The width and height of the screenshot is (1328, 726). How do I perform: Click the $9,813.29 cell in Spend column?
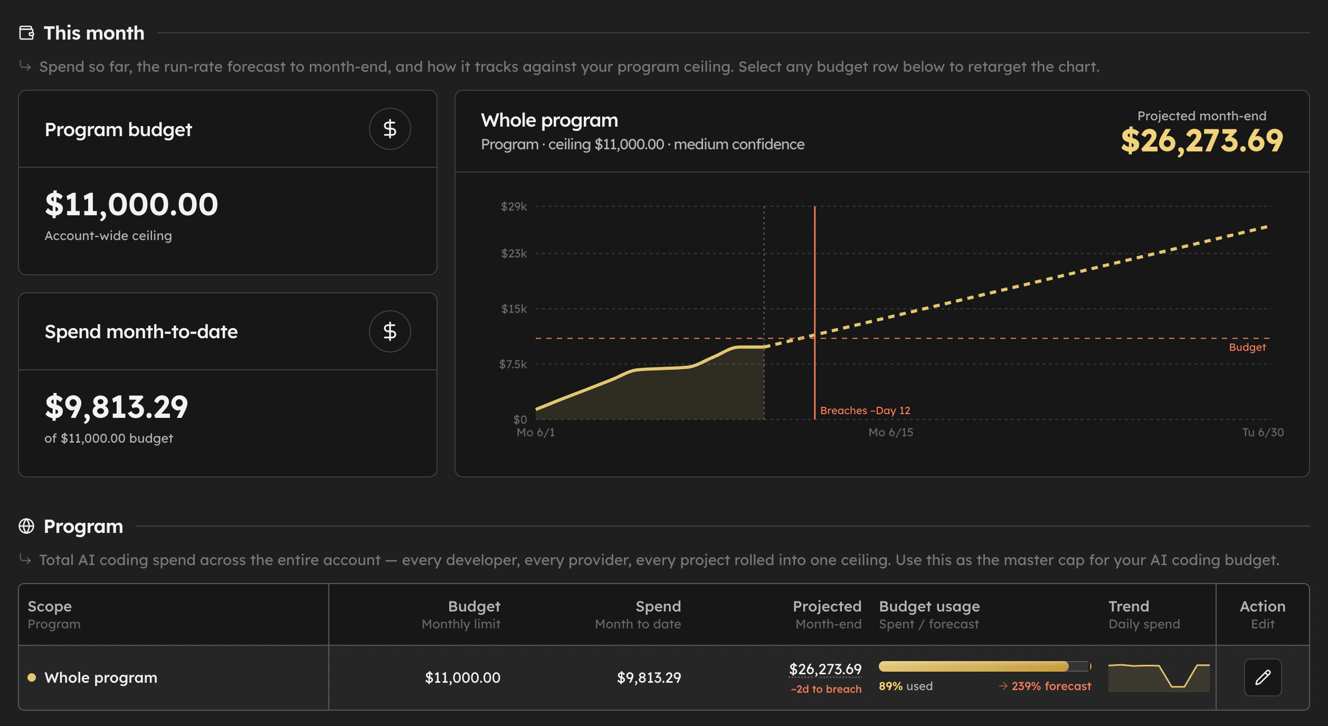[649, 677]
